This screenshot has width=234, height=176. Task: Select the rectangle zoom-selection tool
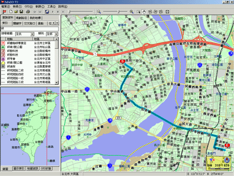(x=138, y=12)
